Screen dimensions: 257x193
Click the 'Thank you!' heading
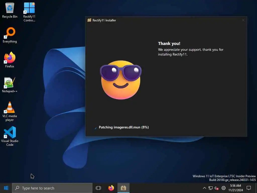click(169, 43)
